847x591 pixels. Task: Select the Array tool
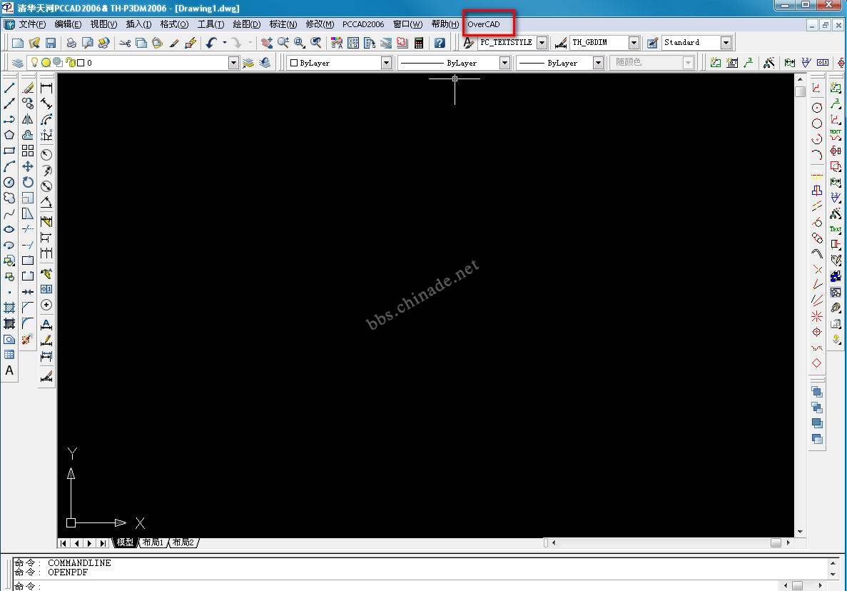point(28,151)
